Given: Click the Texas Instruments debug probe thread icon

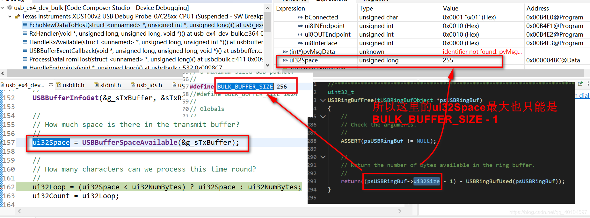Looking at the screenshot, I should [x=18, y=16].
